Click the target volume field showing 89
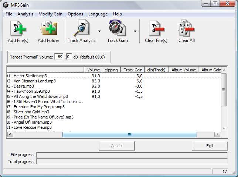238x177 pixels. click(59, 57)
